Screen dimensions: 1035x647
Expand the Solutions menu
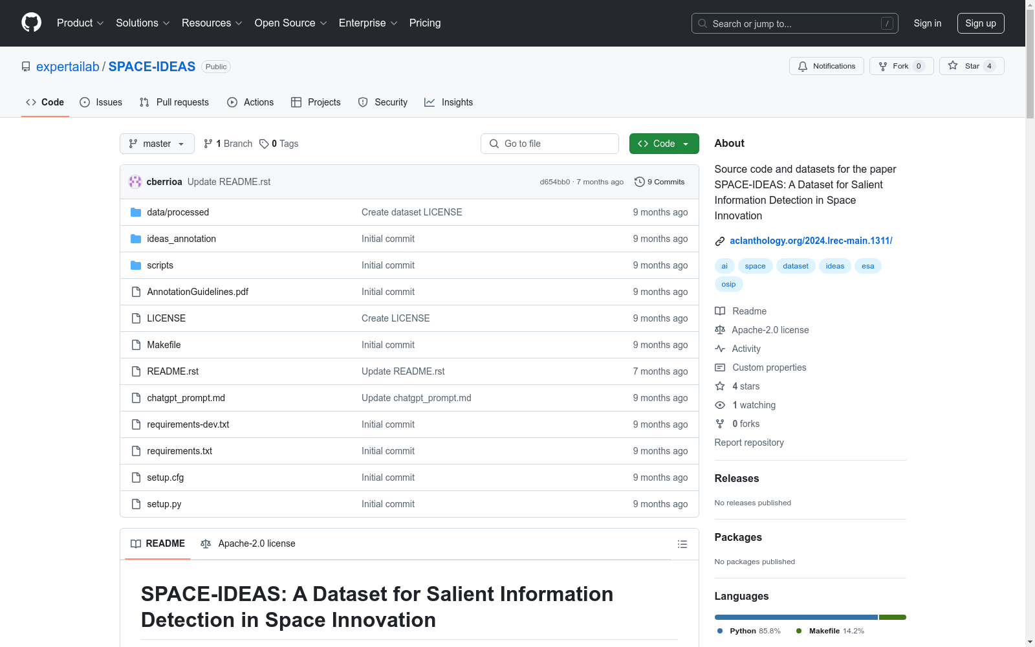143,23
